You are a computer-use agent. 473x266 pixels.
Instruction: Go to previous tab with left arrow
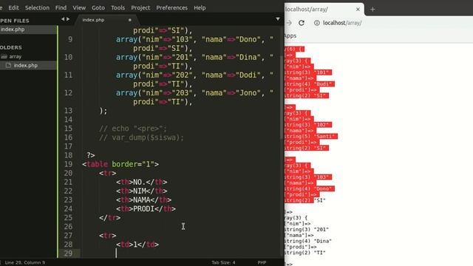pyautogui.click(x=63, y=19)
